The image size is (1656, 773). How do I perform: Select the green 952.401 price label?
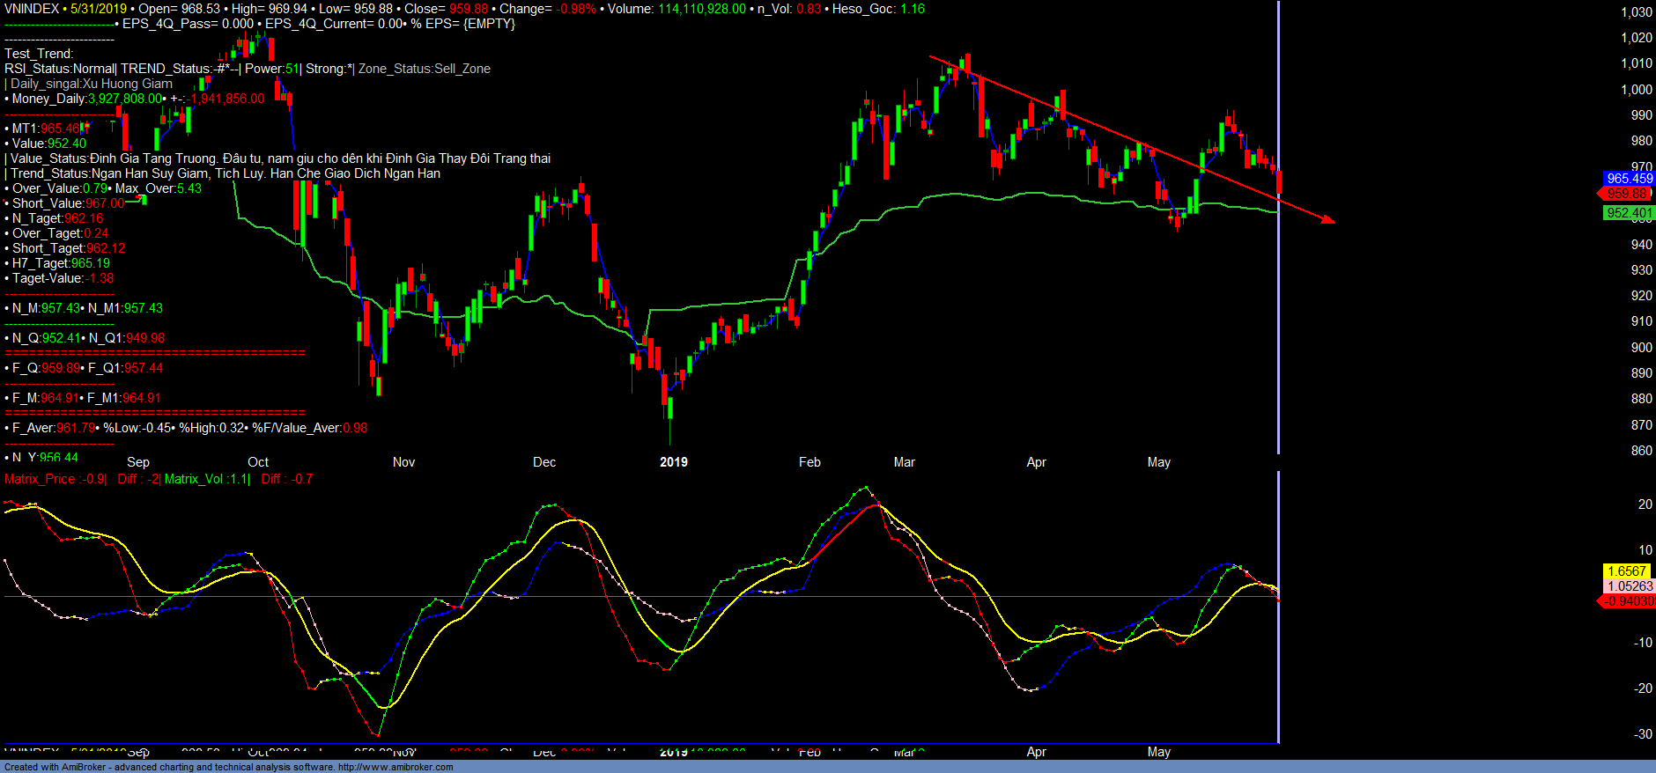pyautogui.click(x=1629, y=213)
